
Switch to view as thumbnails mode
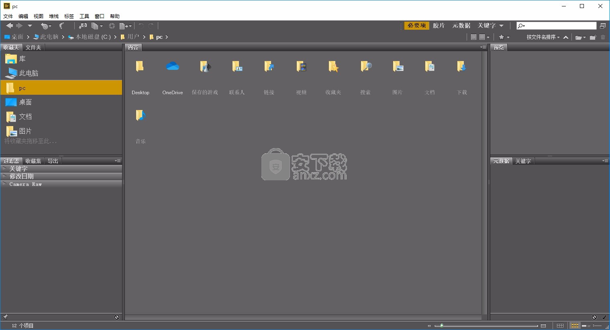pos(575,326)
